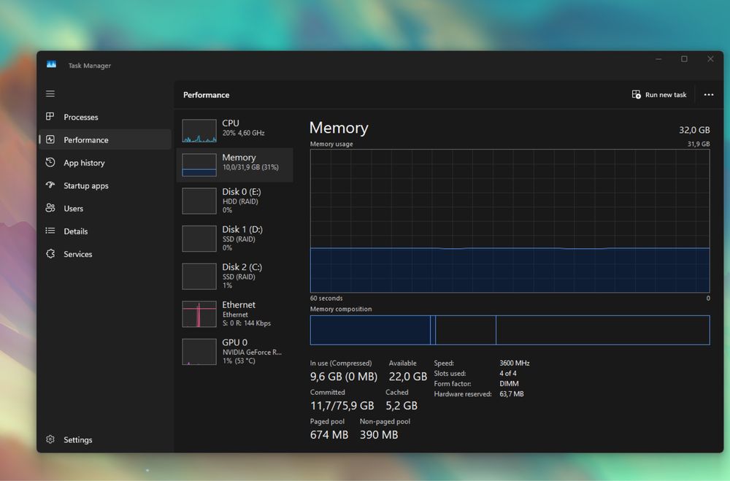This screenshot has height=481, width=730.
Task: Click the Task Manager app icon
Action: [x=51, y=65]
